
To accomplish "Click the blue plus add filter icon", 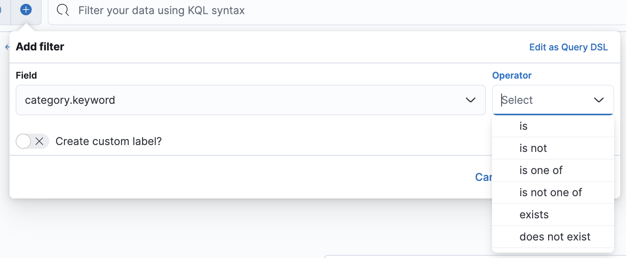I will (x=26, y=10).
